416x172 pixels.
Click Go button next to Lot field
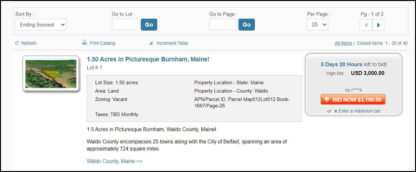tap(149, 25)
